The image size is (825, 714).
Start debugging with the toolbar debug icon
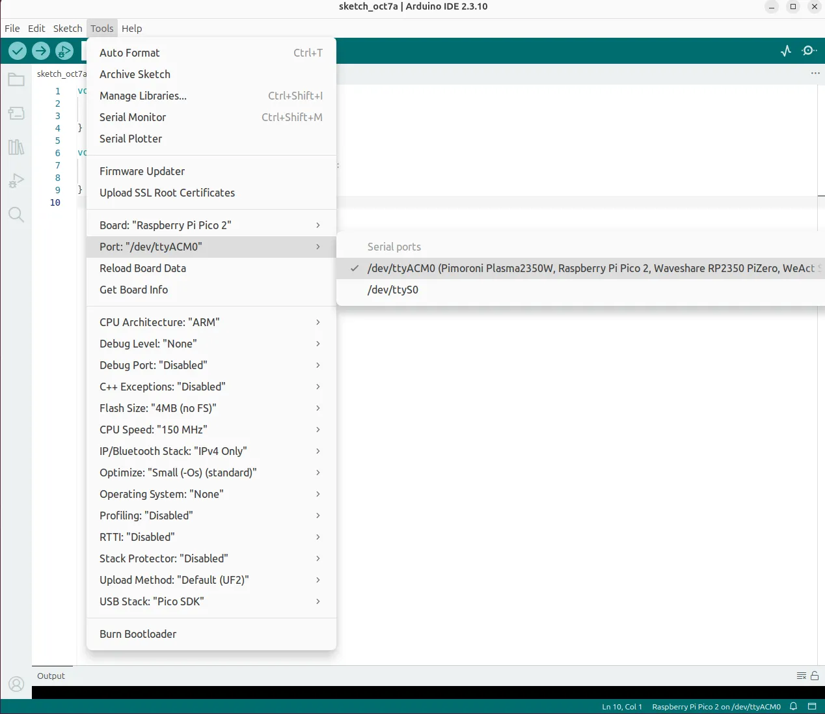(64, 51)
